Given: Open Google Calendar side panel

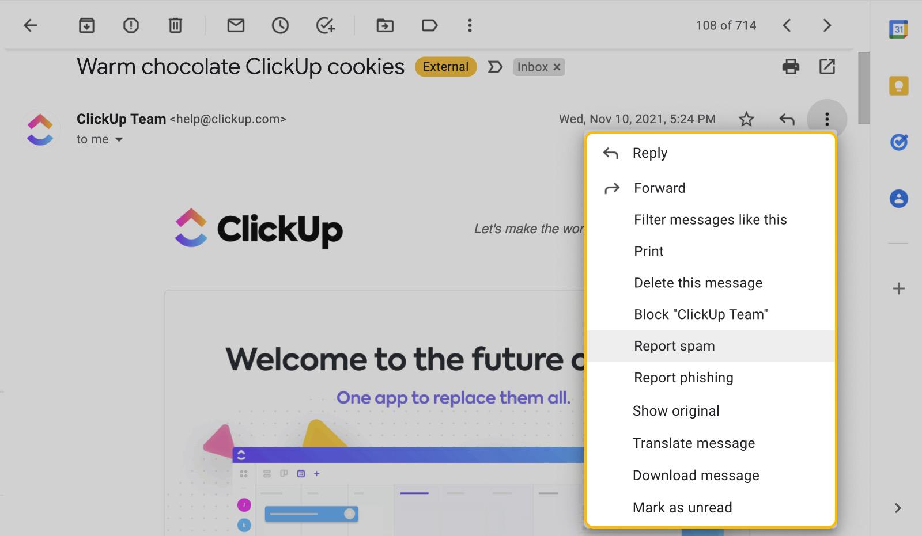Looking at the screenshot, I should pyautogui.click(x=898, y=29).
